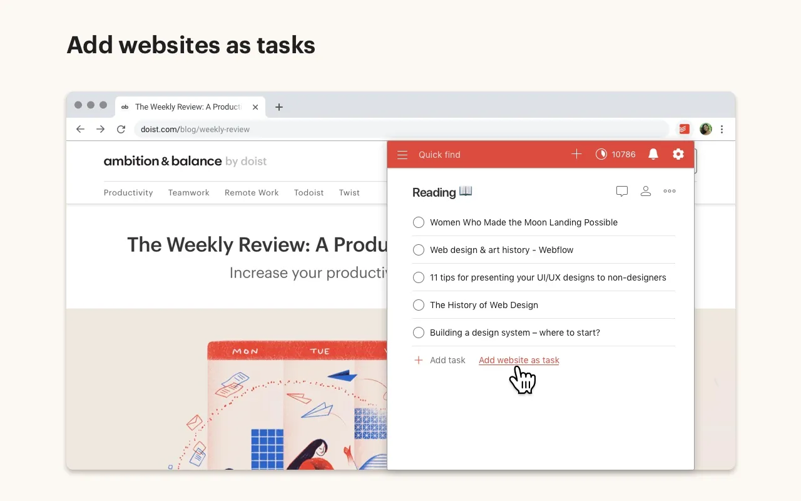View karma score 10786
The width and height of the screenshot is (801, 501).
click(615, 154)
